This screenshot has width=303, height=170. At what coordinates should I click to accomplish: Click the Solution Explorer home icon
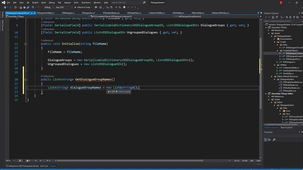tap(273, 17)
